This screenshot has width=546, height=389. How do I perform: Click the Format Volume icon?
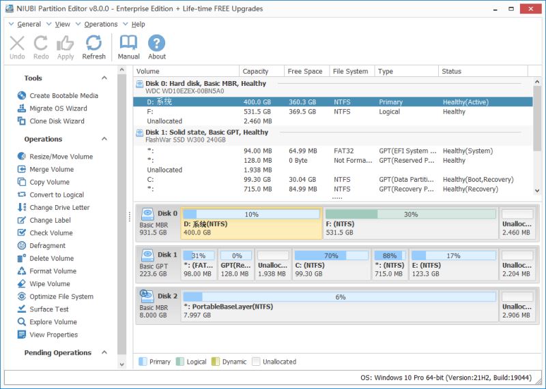22,271
